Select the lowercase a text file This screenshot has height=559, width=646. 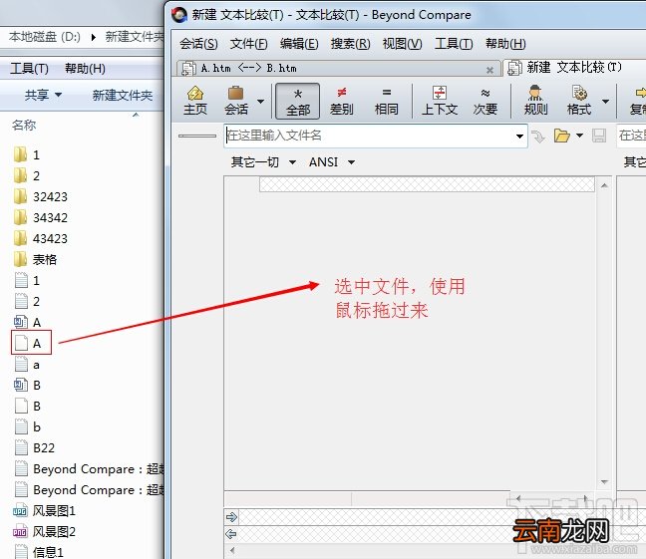coord(27,364)
